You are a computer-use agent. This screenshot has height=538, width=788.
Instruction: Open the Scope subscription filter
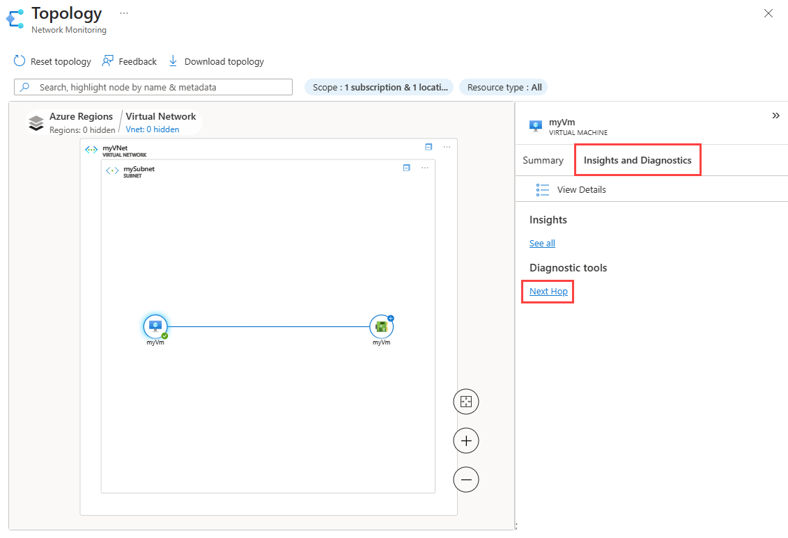pyautogui.click(x=379, y=87)
